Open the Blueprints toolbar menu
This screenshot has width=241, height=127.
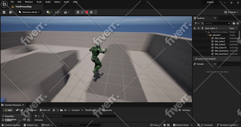(x=58, y=12)
